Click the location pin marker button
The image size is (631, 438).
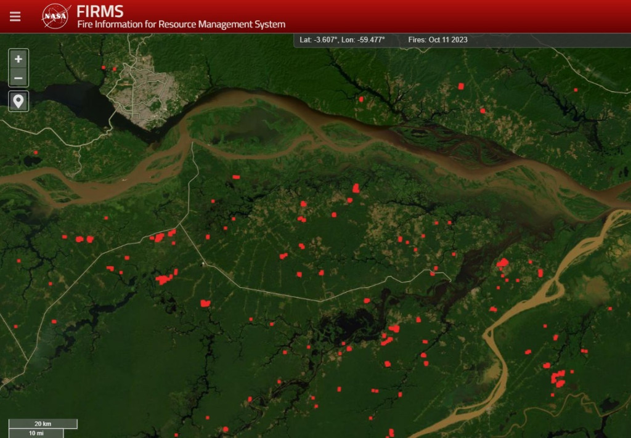pos(18,101)
